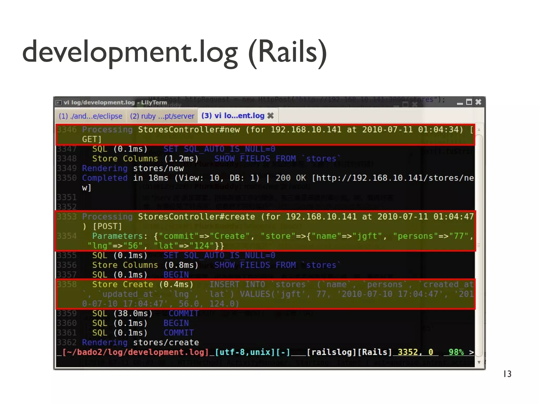Click 'SQL (38.0ms)' on line 3359
The width and height of the screenshot is (539, 404).
pyautogui.click(x=122, y=313)
